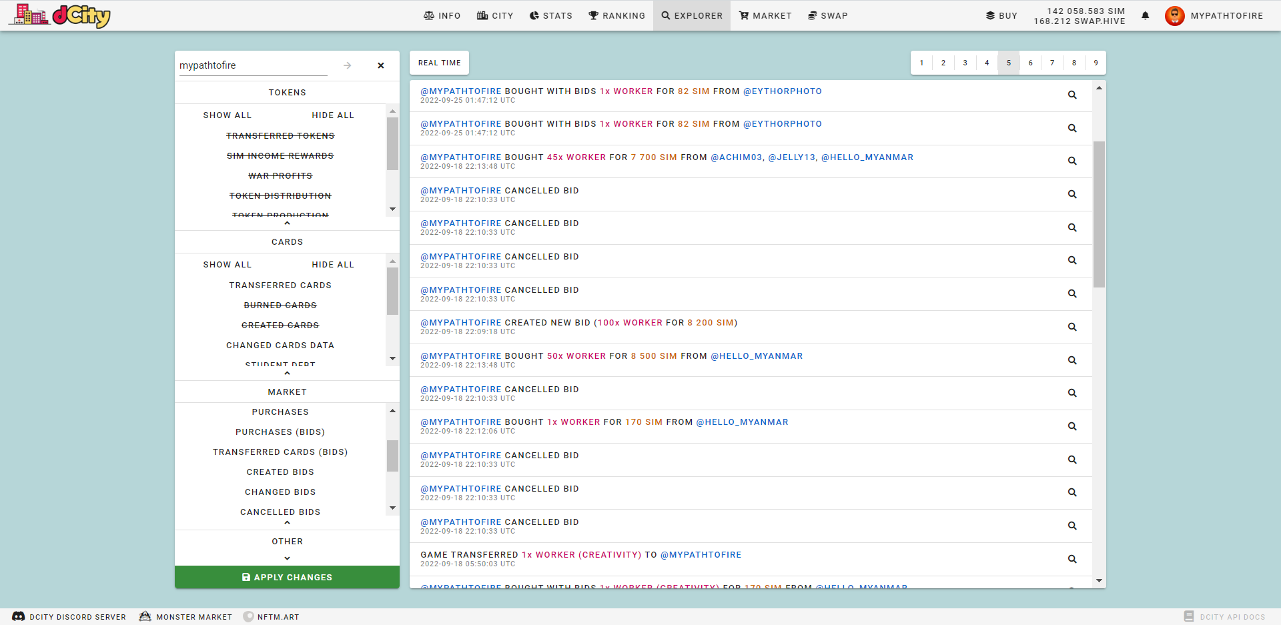The width and height of the screenshot is (1281, 625).
Task: Open the STATS page
Action: coord(550,16)
